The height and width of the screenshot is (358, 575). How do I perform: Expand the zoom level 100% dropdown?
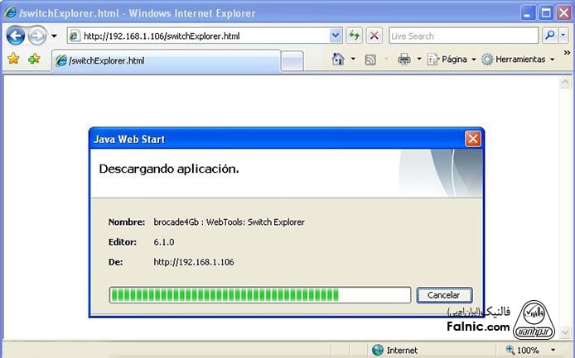pyautogui.click(x=555, y=351)
